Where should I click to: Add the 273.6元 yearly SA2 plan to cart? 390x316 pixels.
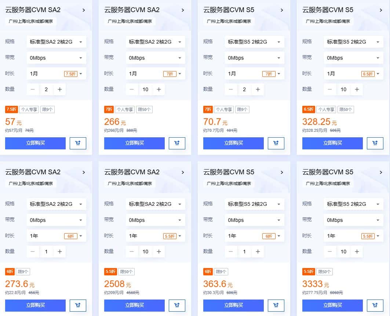pos(78,305)
